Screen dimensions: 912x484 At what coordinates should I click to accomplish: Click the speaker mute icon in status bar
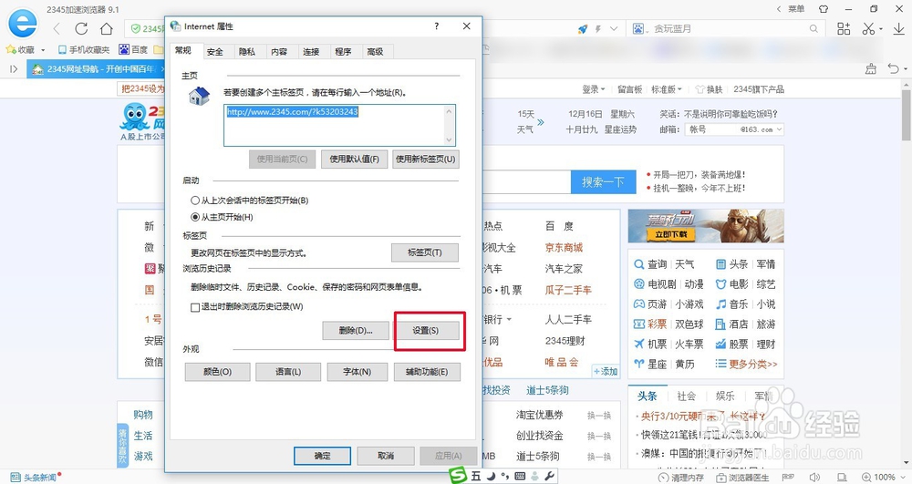814,477
